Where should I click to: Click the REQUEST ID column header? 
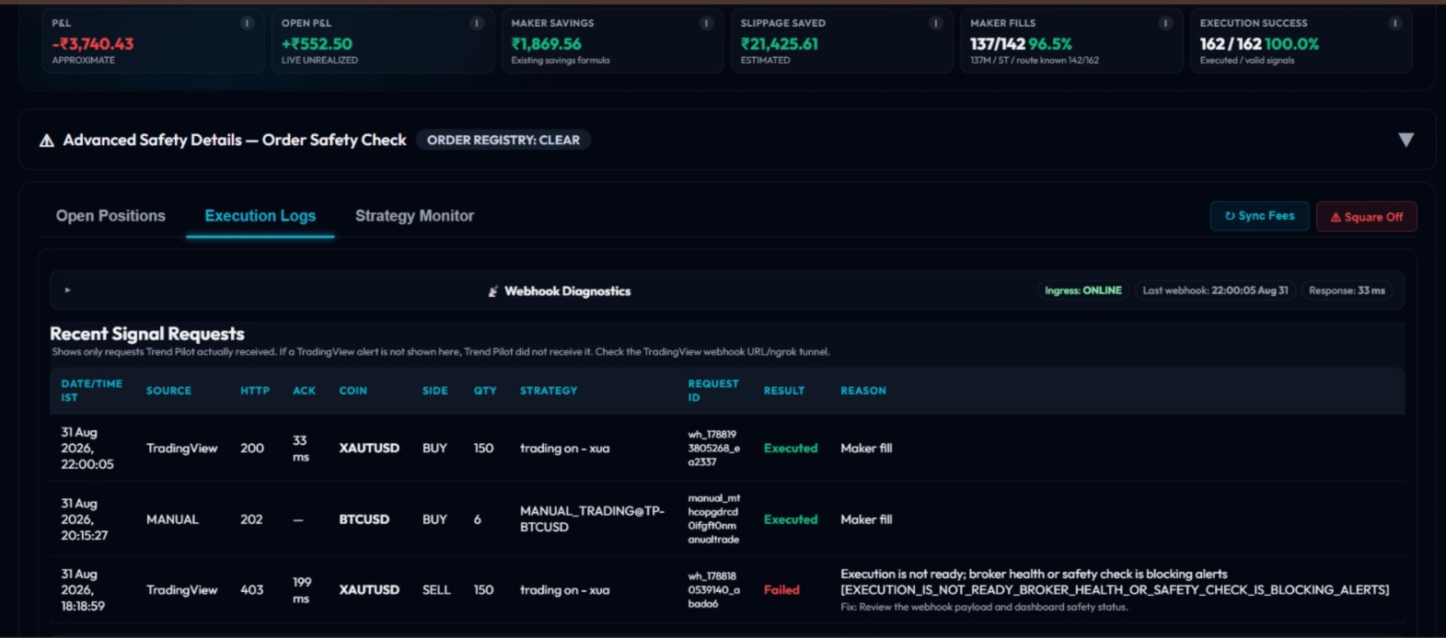point(713,391)
